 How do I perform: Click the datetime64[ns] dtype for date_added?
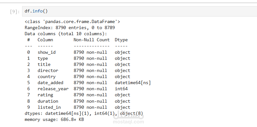coord(133,83)
